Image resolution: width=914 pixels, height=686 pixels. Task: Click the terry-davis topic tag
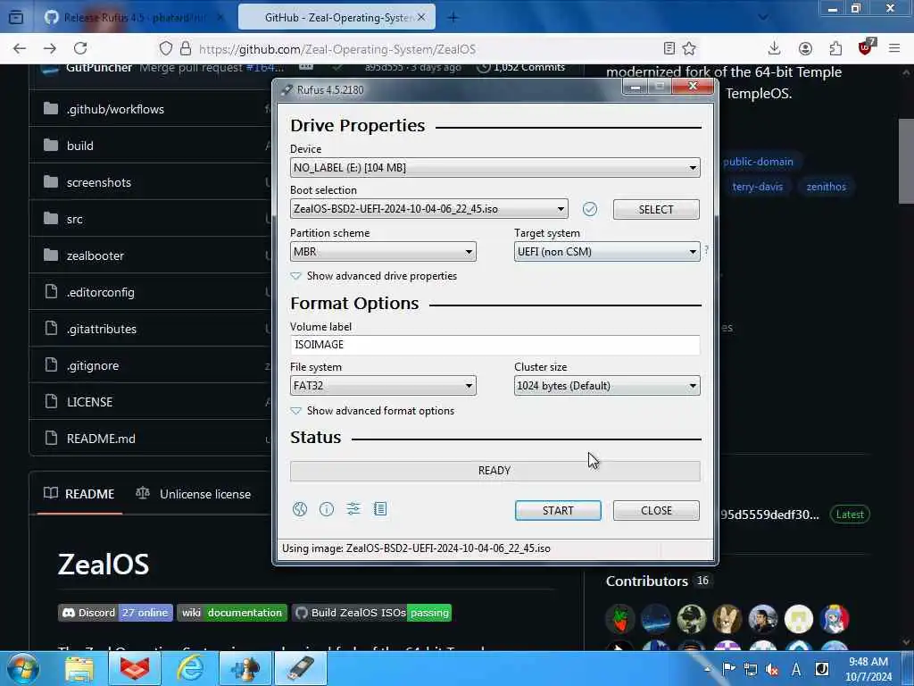[757, 187]
